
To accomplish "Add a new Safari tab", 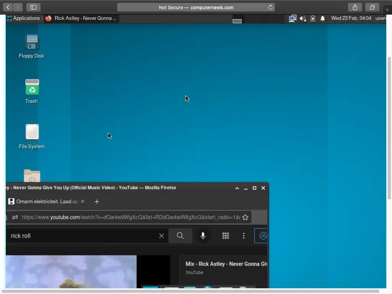I will pyautogui.click(x=387, y=10).
